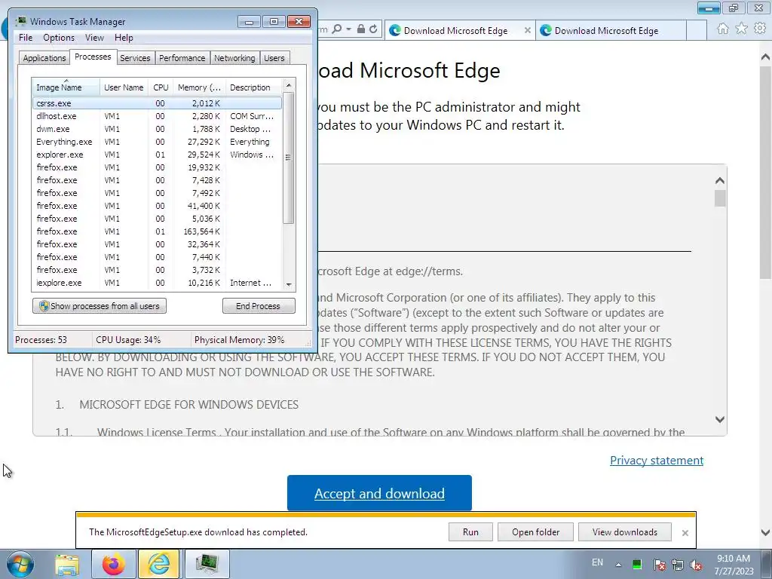Viewport: 772px width, 579px height.
Task: Click license terms box scroll down arrow
Action: click(x=720, y=419)
